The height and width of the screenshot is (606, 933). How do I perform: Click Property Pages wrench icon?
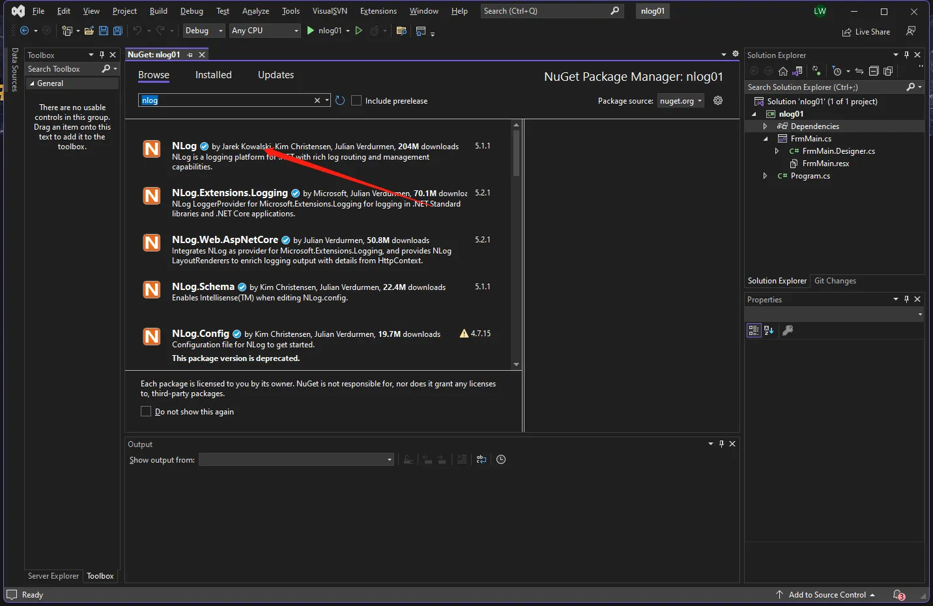pyautogui.click(x=788, y=330)
